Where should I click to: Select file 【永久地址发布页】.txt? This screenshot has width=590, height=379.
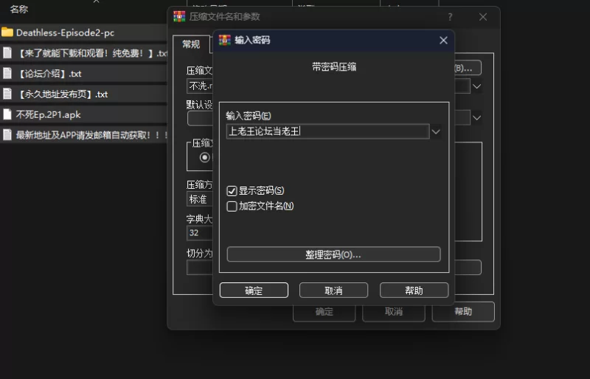tap(63, 94)
